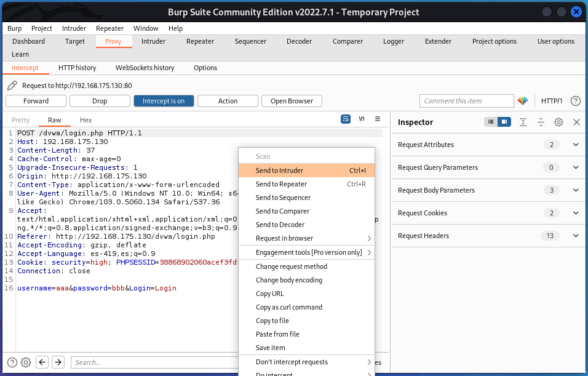Open the Learn tab

[20, 54]
